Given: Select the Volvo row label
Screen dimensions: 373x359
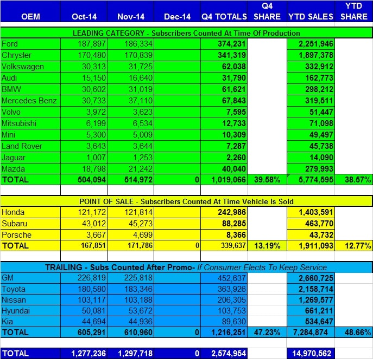Looking at the screenshot, I should point(30,112).
